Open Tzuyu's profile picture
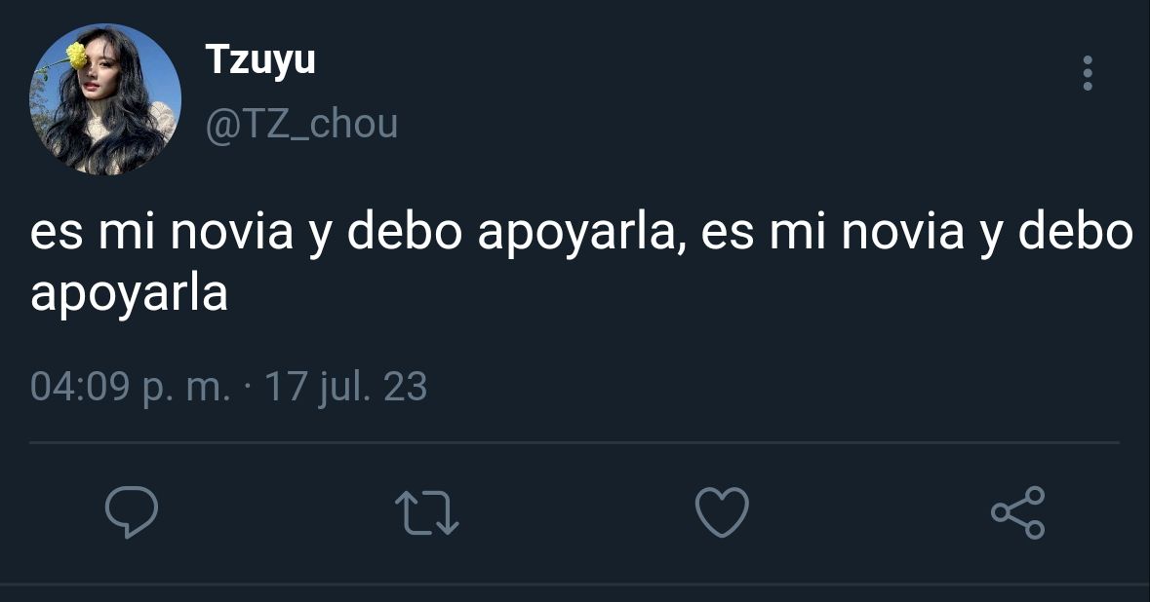This screenshot has width=1150, height=602. 105,98
